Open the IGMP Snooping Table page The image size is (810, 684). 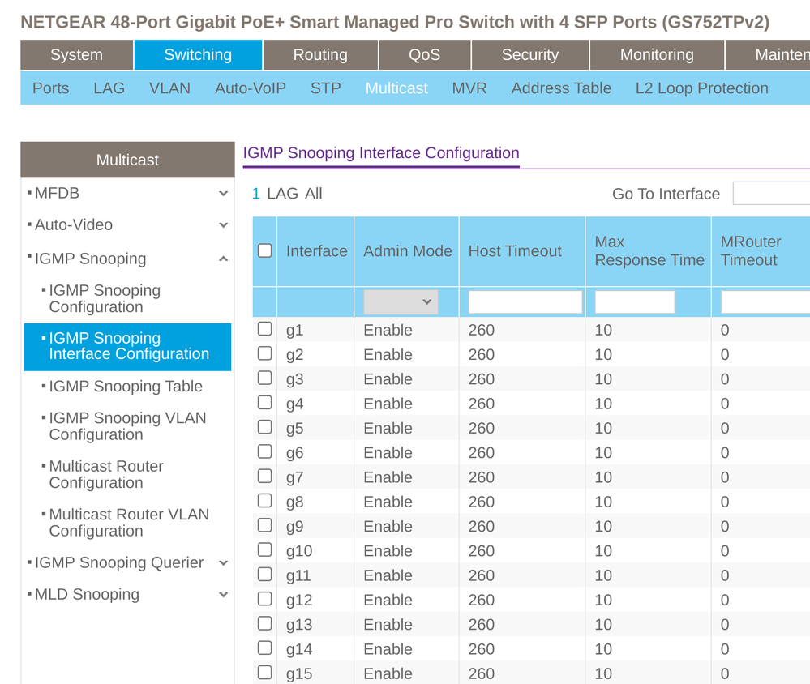[x=126, y=387]
